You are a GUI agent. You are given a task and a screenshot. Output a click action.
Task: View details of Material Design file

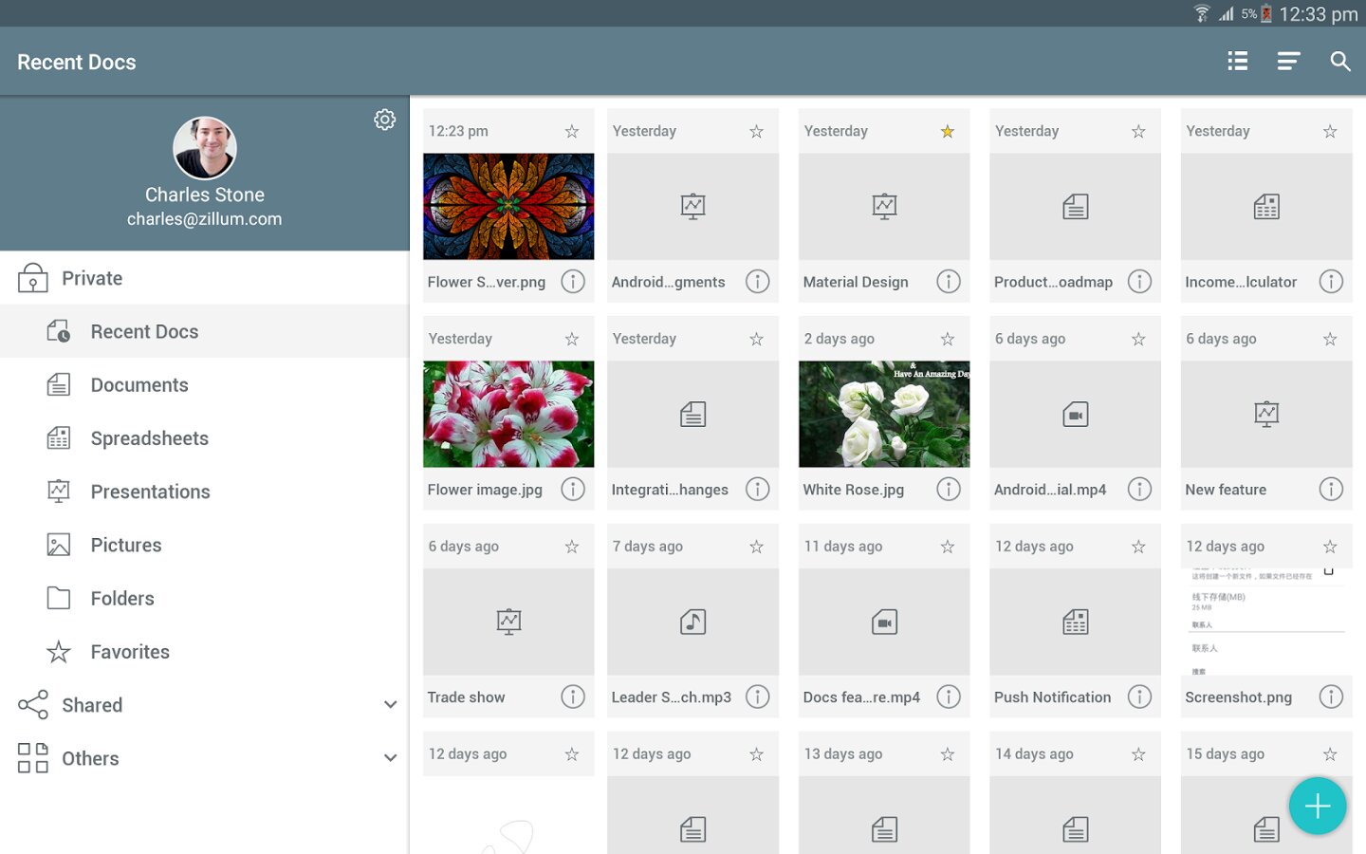[949, 282]
